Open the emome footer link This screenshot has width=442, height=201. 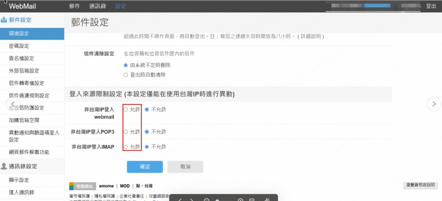(x=106, y=186)
